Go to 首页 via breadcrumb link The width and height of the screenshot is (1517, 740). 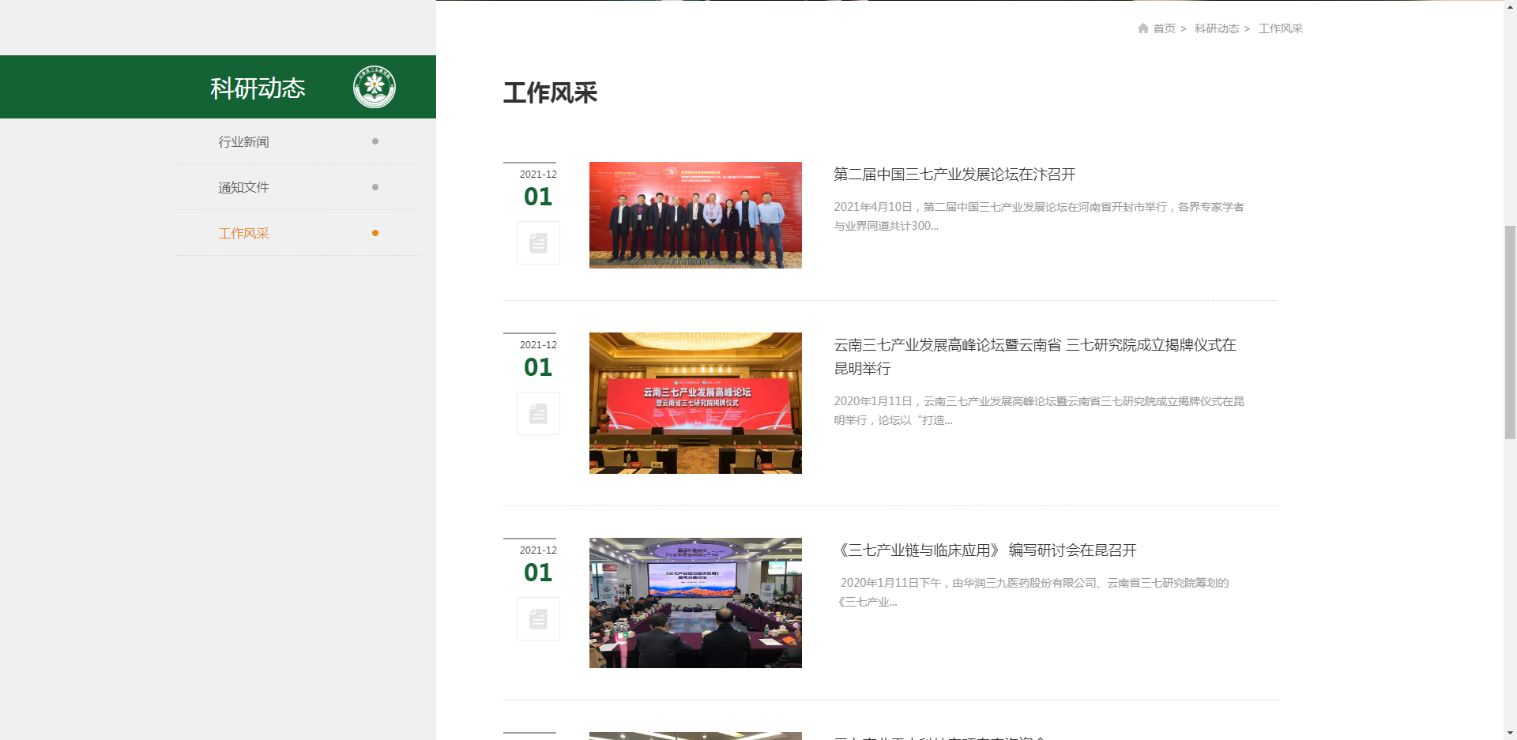click(1164, 28)
